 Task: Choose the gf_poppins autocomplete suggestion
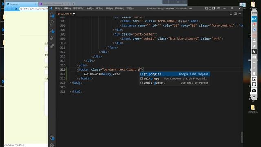[x=175, y=74]
